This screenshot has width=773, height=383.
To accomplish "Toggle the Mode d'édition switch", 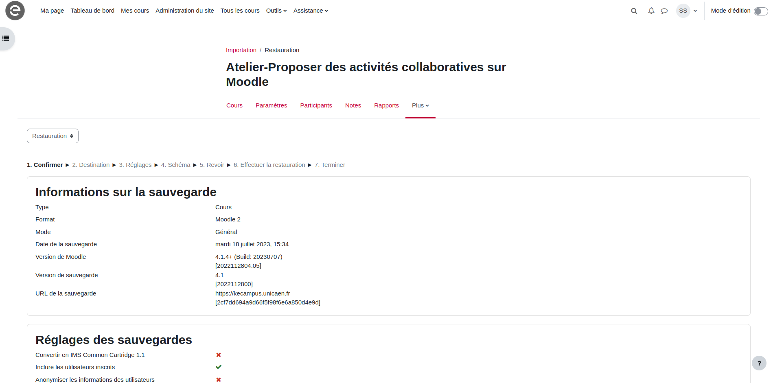I will pos(760,11).
